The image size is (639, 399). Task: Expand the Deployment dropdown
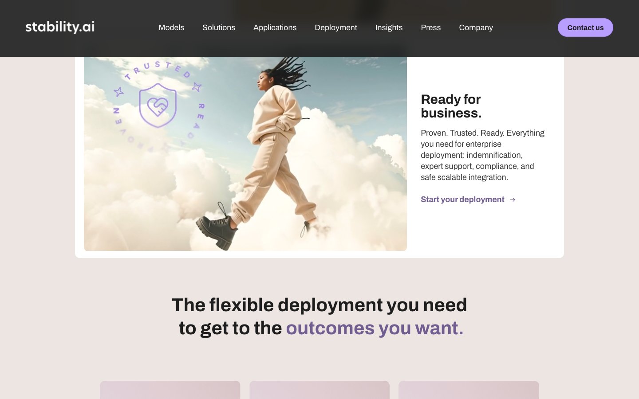tap(336, 27)
